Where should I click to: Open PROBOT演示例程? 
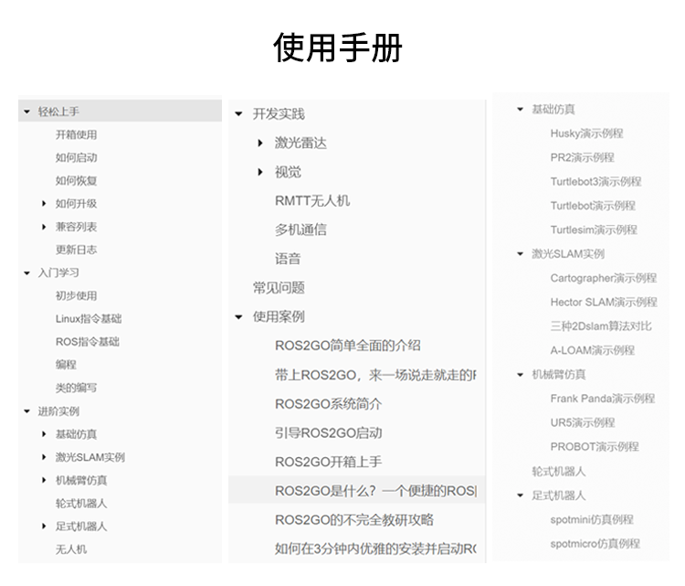pyautogui.click(x=595, y=447)
